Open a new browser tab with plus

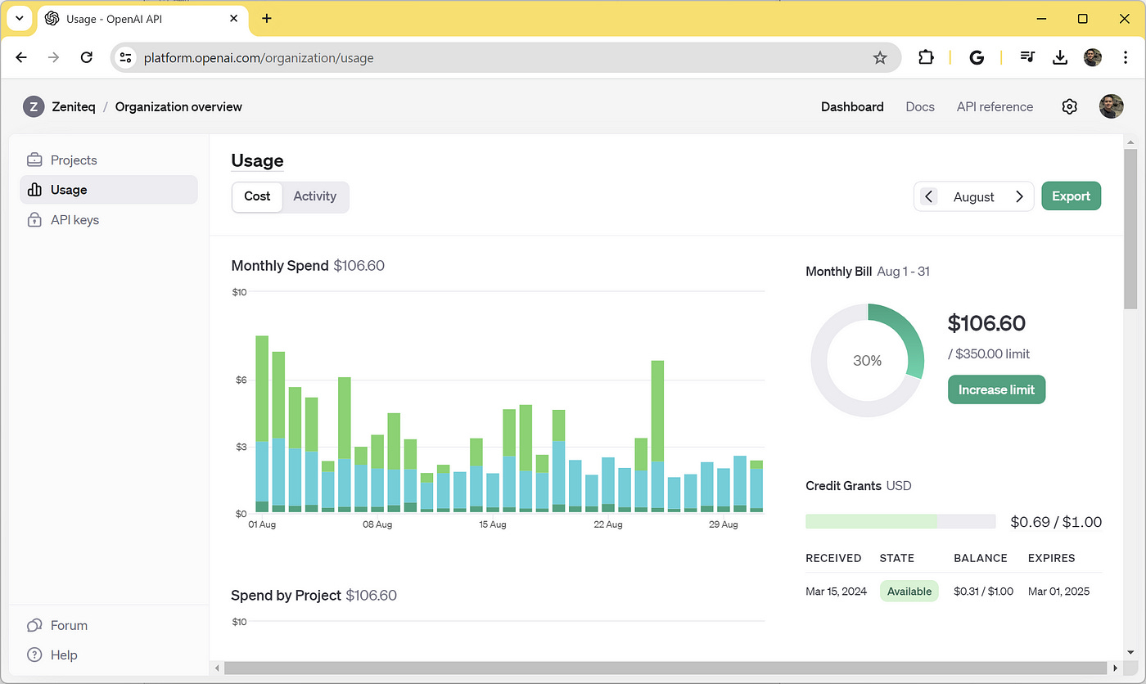tap(266, 19)
